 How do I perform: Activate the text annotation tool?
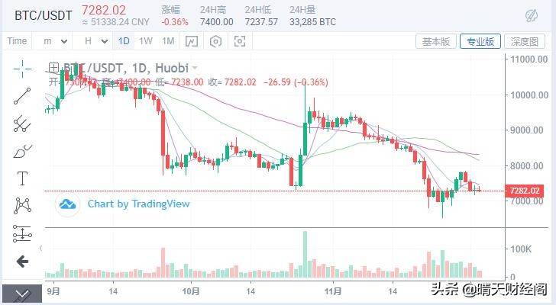tap(22, 178)
